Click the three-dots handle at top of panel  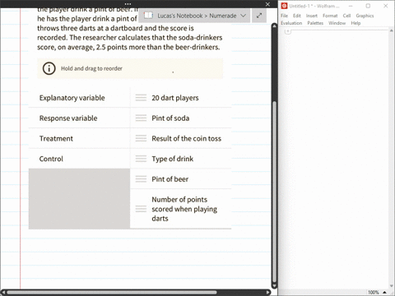128,4
